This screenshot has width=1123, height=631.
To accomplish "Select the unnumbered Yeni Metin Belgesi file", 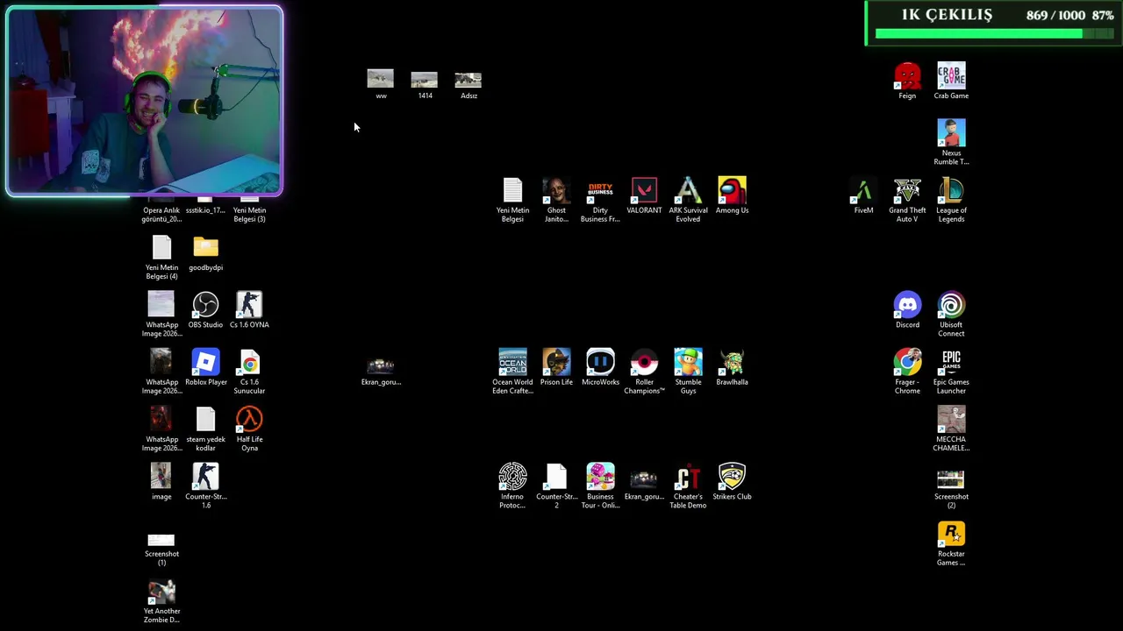I will tap(512, 191).
